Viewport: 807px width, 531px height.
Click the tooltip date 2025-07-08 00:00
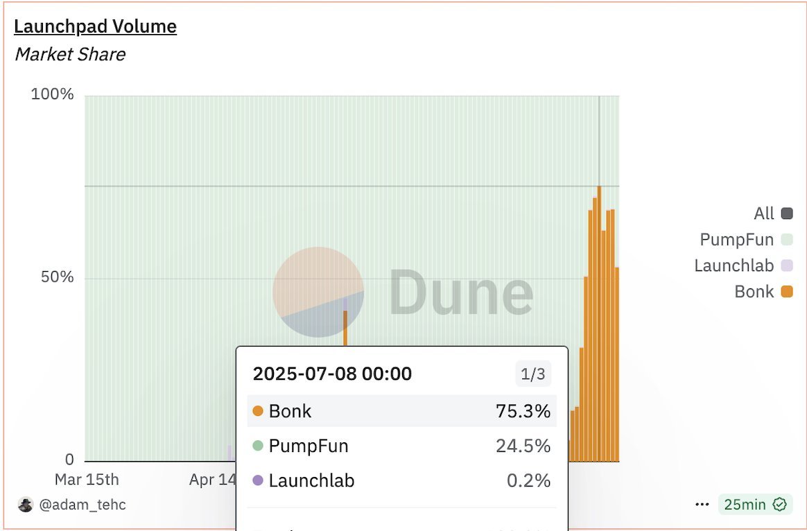pyautogui.click(x=333, y=374)
